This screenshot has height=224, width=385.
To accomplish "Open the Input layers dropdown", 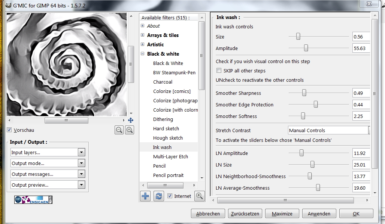I will pos(48,152).
